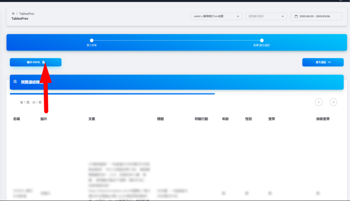
Task: Open the JadeIt x Tom老闆 account dropdown
Action: click(216, 16)
